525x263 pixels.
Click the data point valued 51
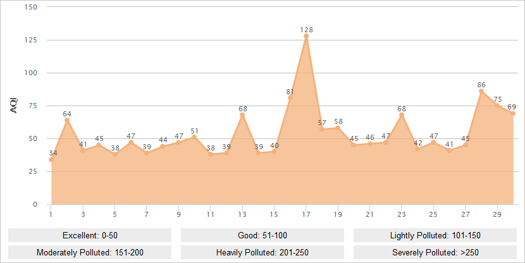coord(195,137)
